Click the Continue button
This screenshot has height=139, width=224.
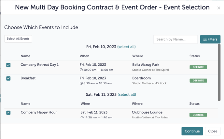coord(192,131)
